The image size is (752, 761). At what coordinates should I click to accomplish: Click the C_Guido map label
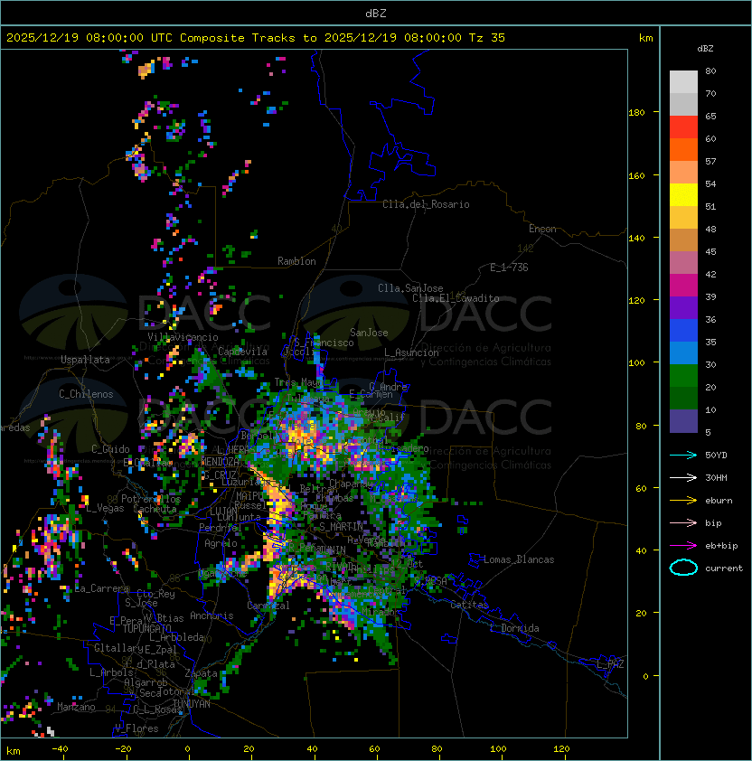(x=110, y=449)
